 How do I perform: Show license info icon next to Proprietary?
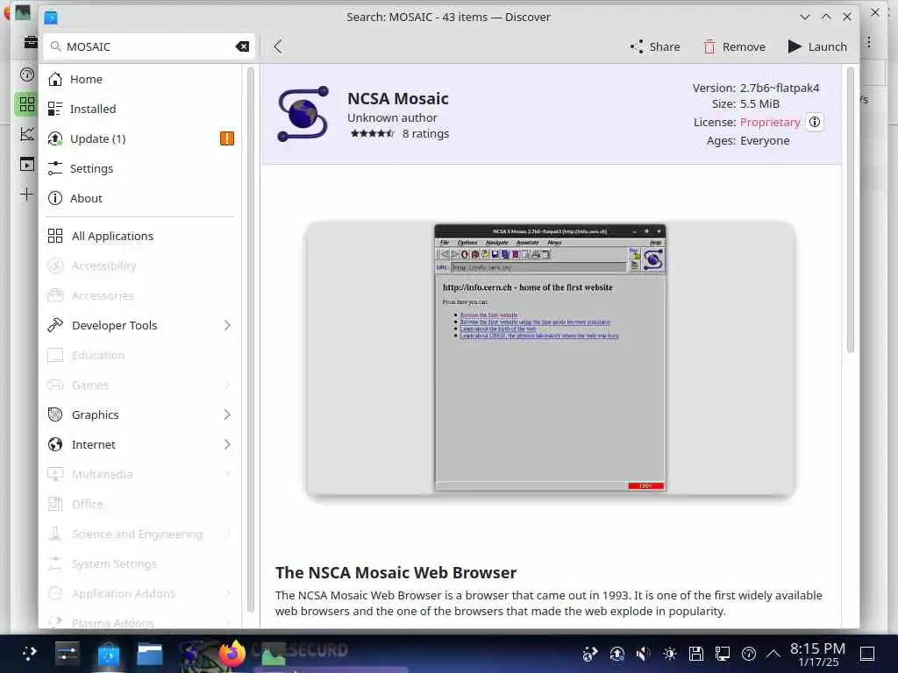pos(815,122)
